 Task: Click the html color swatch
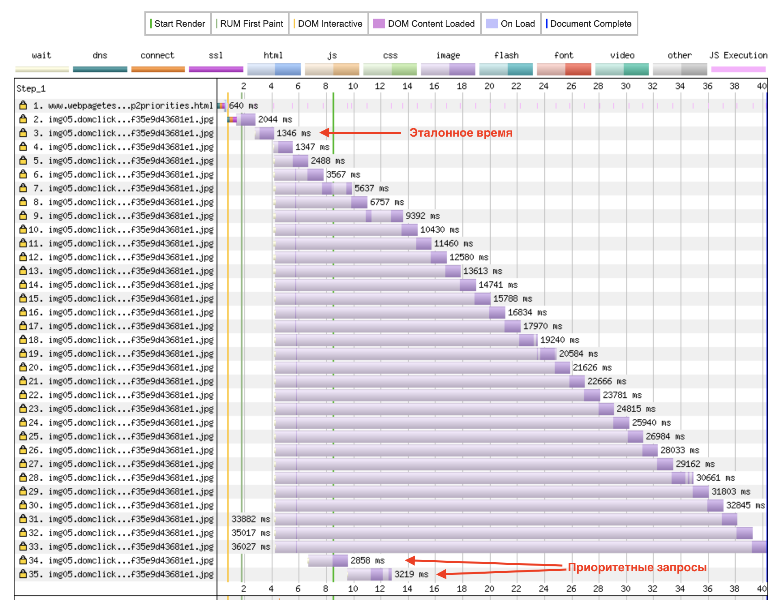pyautogui.click(x=274, y=69)
